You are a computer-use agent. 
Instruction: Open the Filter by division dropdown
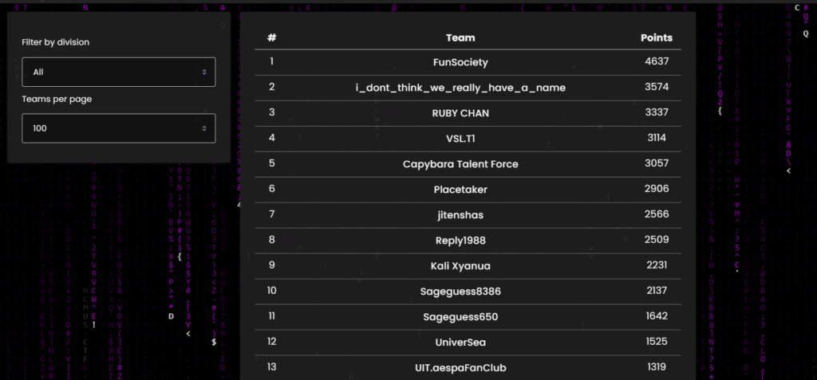(118, 72)
